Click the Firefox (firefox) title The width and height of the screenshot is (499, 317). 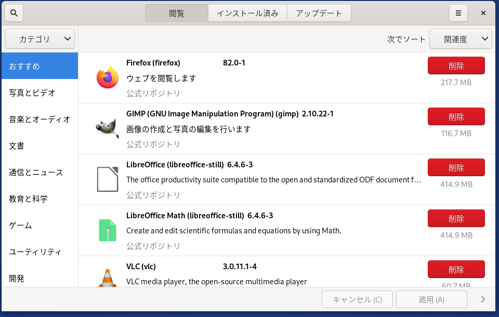153,63
